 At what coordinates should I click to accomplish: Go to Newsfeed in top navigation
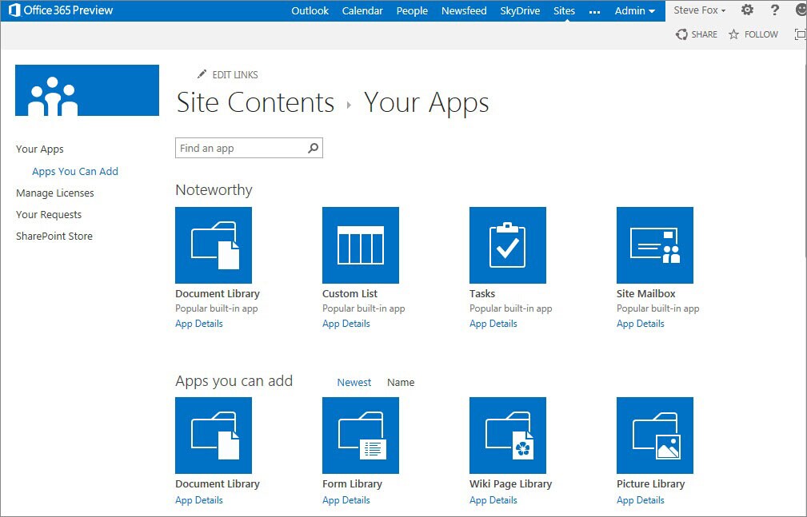(464, 11)
